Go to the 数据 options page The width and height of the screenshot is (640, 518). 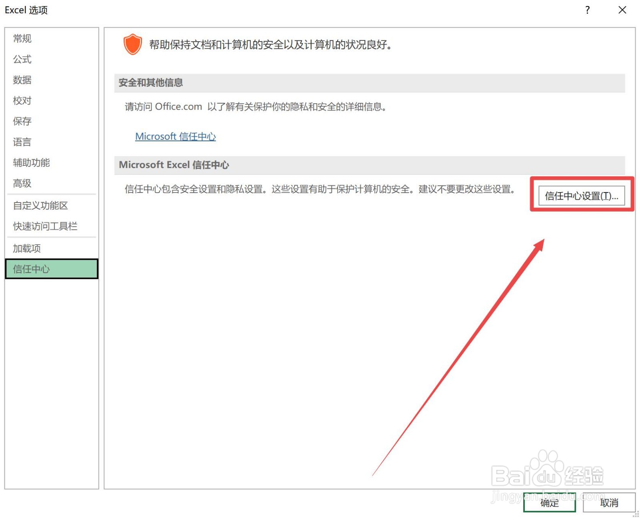[51, 80]
